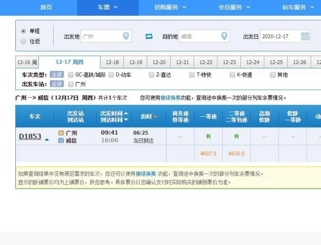Open the 团购服务 dropdown menu

[x=170, y=7]
